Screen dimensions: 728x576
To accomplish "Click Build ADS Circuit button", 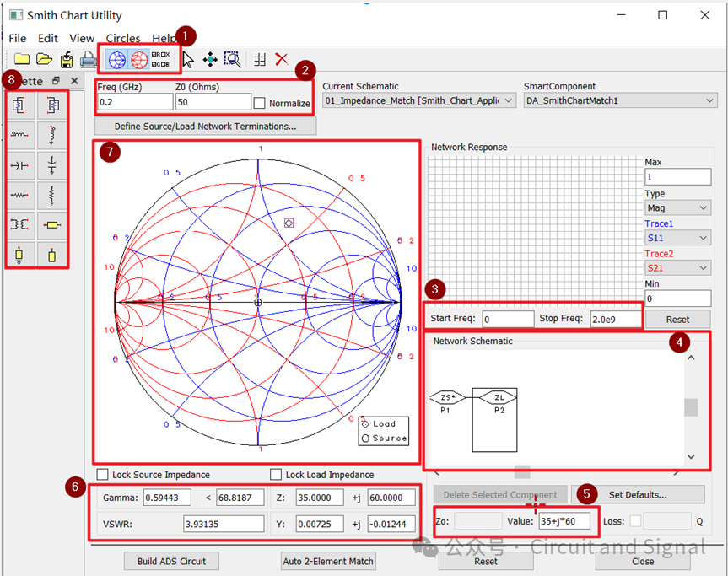I will coord(171,561).
